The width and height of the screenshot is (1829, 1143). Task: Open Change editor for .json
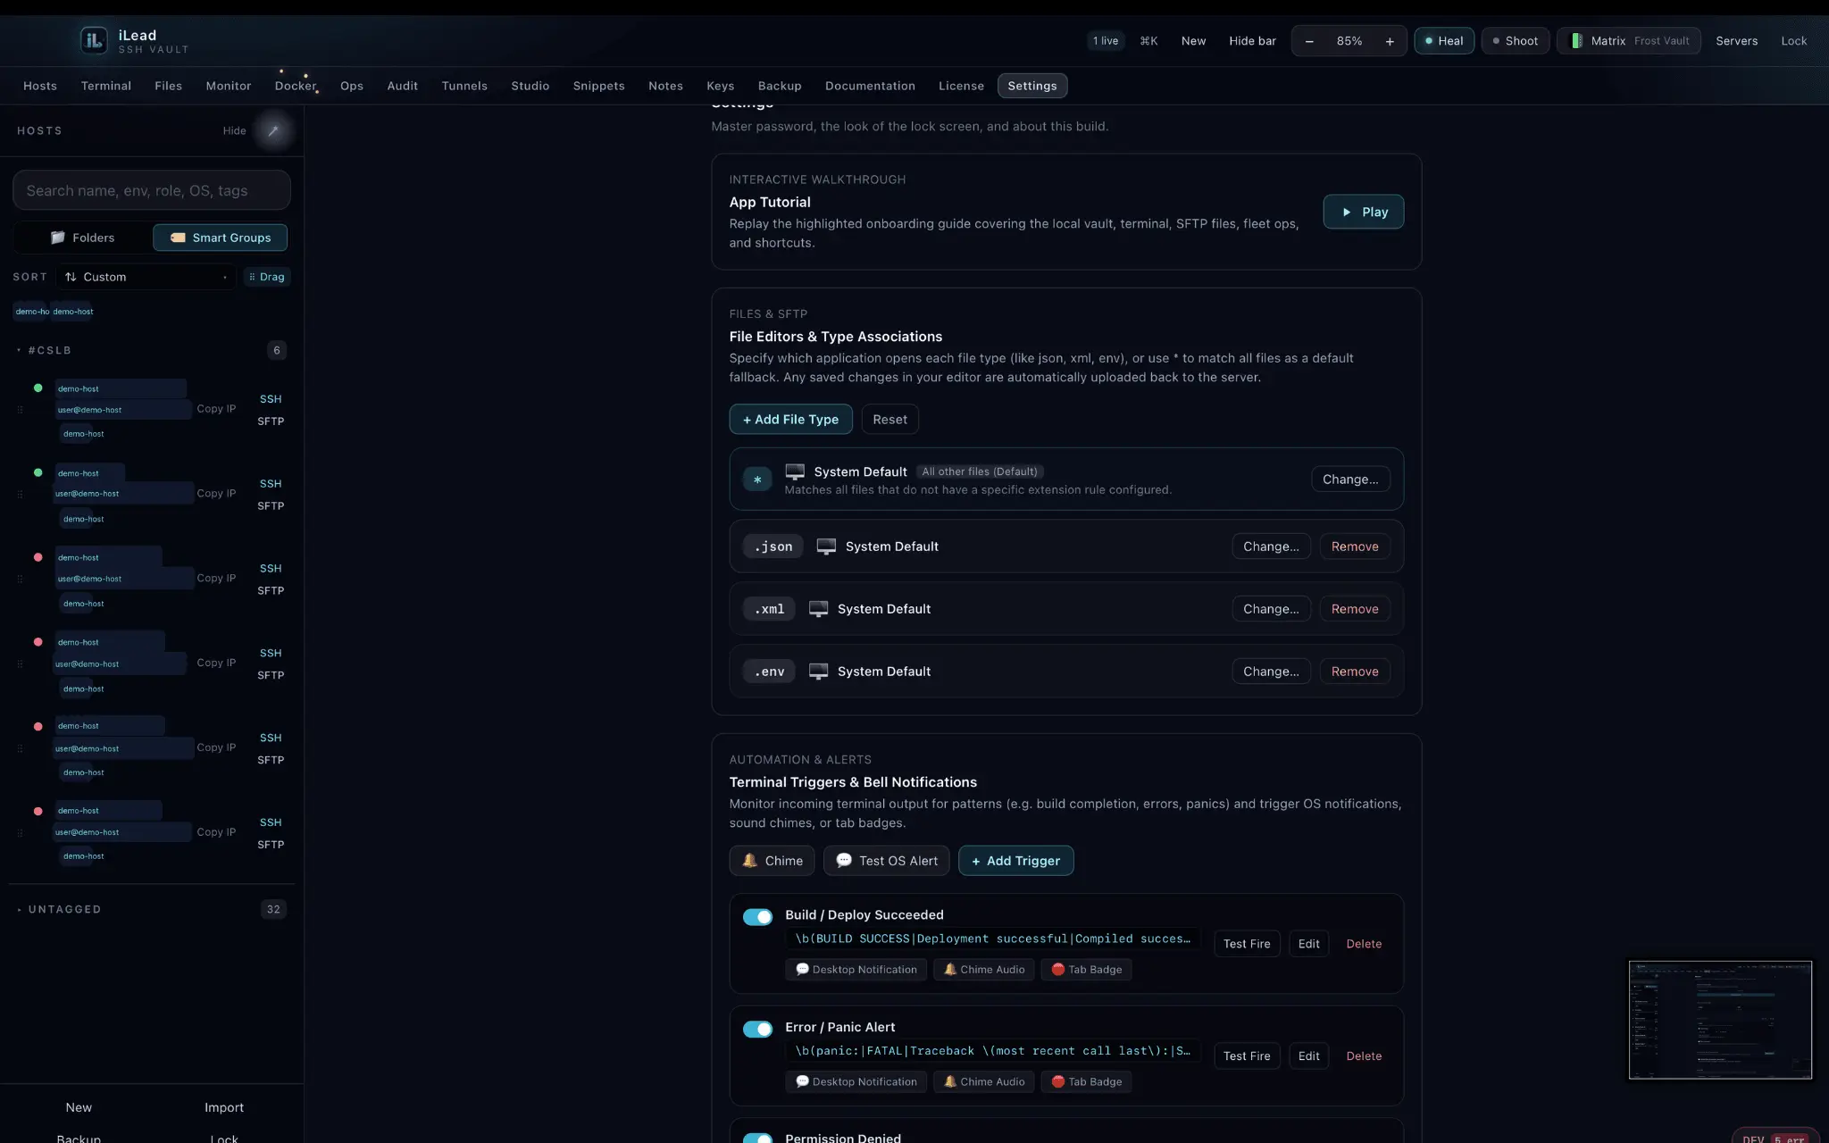coord(1271,546)
